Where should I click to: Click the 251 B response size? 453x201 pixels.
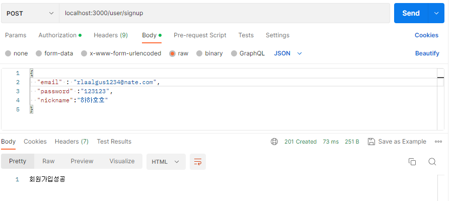[352, 142]
